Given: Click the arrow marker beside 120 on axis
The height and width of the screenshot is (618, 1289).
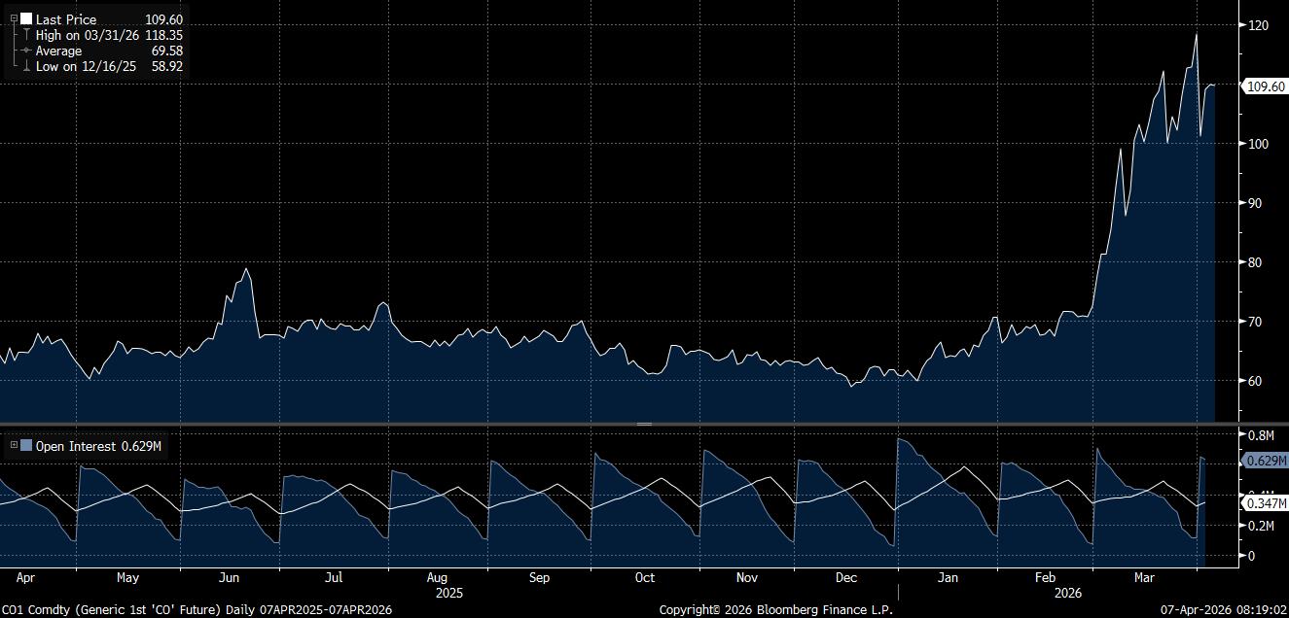Looking at the screenshot, I should coord(1240,25).
